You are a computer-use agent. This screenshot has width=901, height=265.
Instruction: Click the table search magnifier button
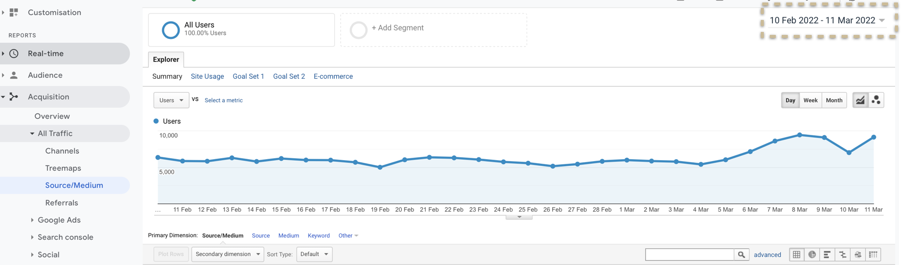click(741, 255)
